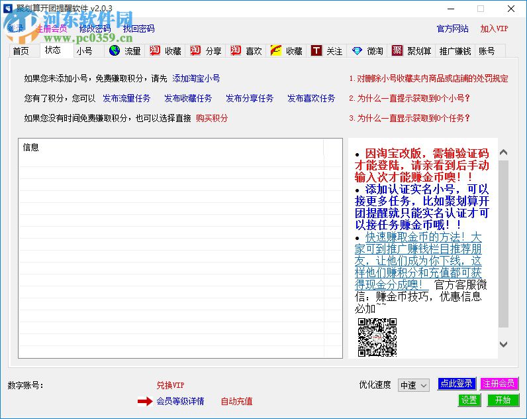Click the red 因淘宝改版 notice text
This screenshot has height=419, width=527.
[x=422, y=165]
